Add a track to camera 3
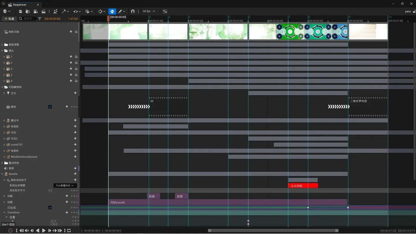The width and height of the screenshot is (416, 234). pyautogui.click(x=71, y=75)
